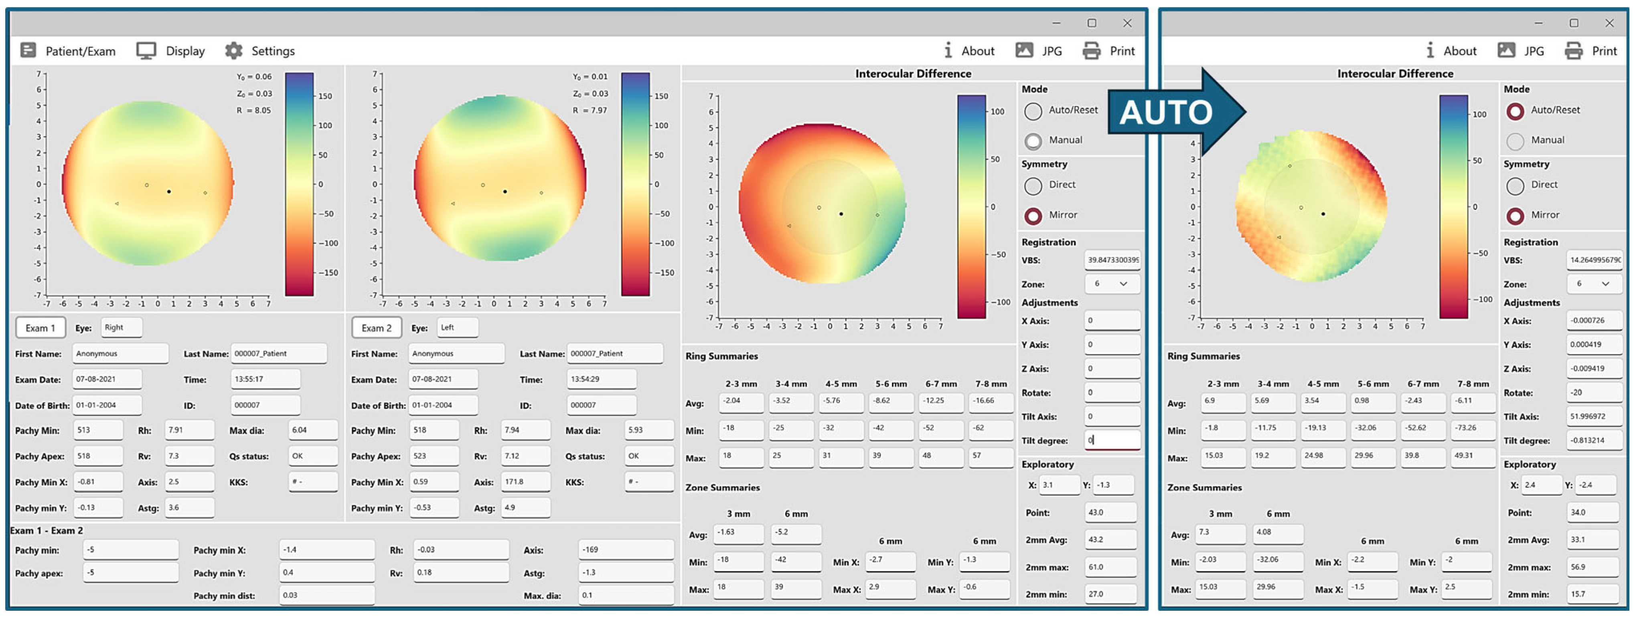Open the Display menu label

(x=185, y=51)
